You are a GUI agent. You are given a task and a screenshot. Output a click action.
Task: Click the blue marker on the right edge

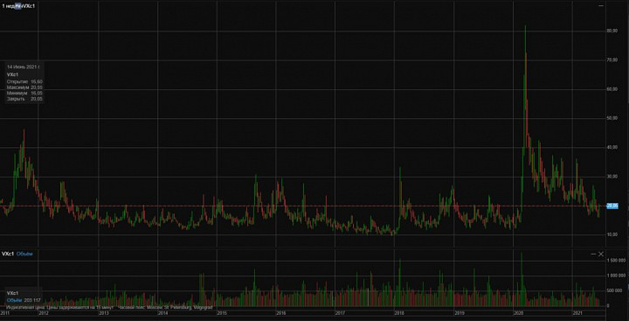coord(627,286)
